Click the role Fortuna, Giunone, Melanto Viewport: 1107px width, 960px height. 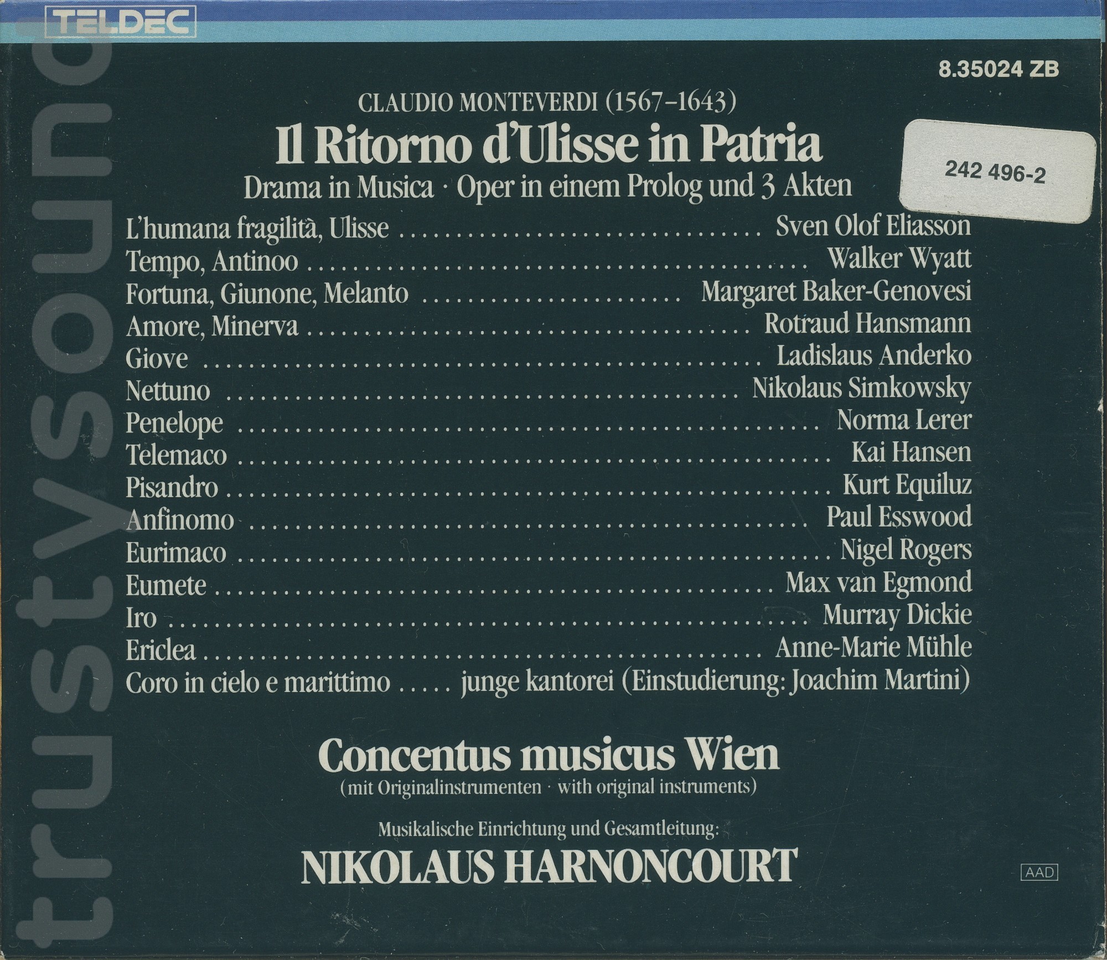pyautogui.click(x=267, y=293)
